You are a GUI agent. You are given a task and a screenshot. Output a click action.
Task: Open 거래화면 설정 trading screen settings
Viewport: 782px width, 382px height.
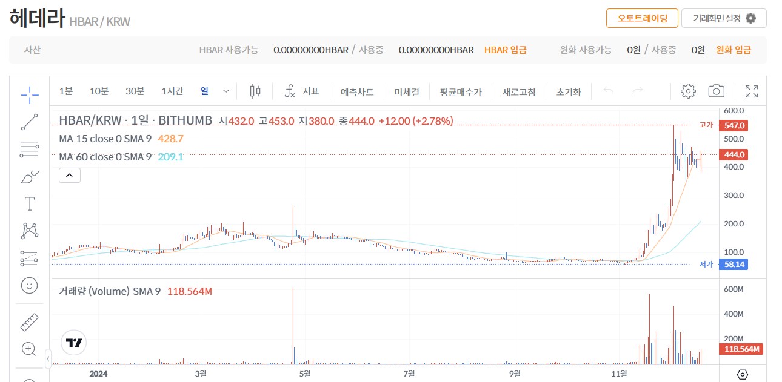(x=724, y=18)
